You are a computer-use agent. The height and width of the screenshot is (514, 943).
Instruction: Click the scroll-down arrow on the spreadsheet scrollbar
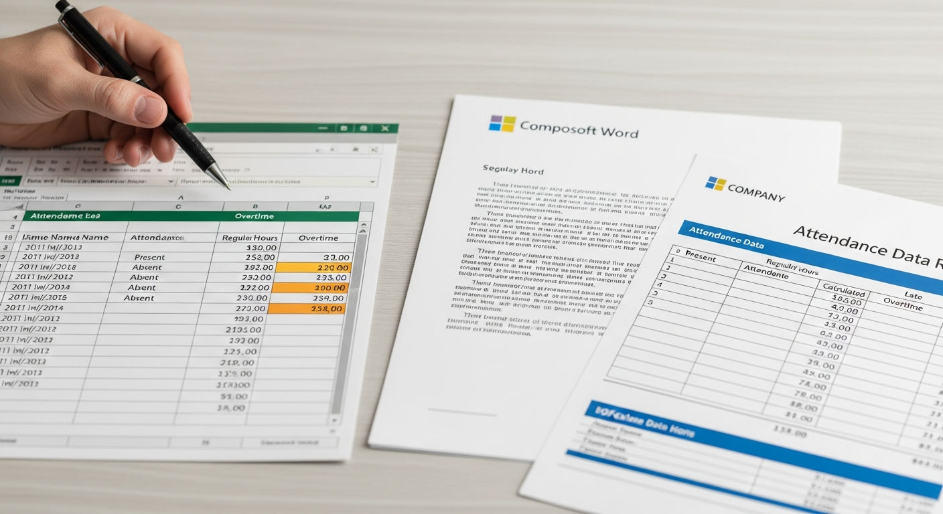334,419
